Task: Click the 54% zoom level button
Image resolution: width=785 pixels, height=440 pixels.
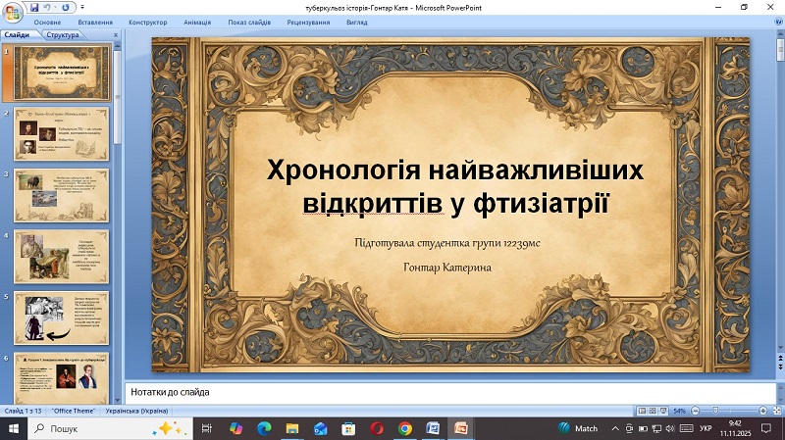Action: click(x=681, y=410)
